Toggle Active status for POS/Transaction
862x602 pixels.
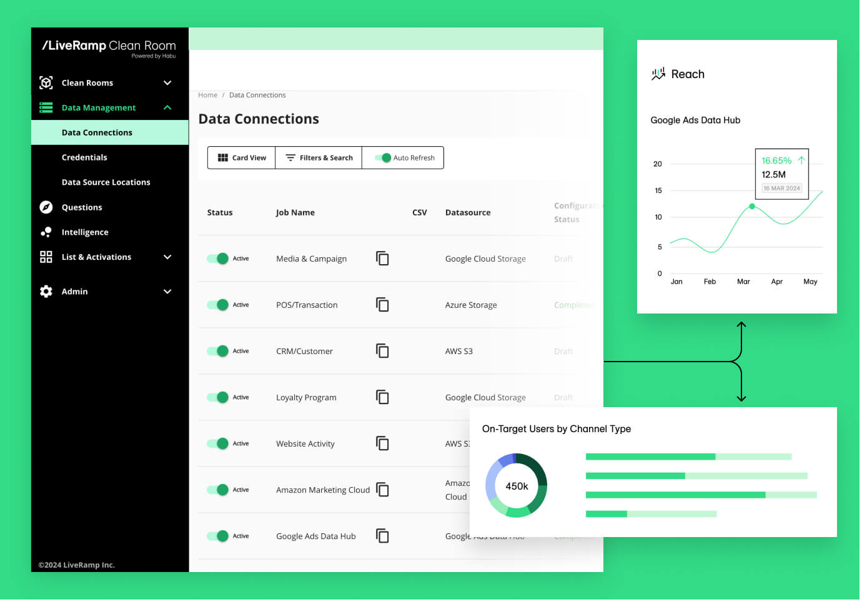(218, 305)
